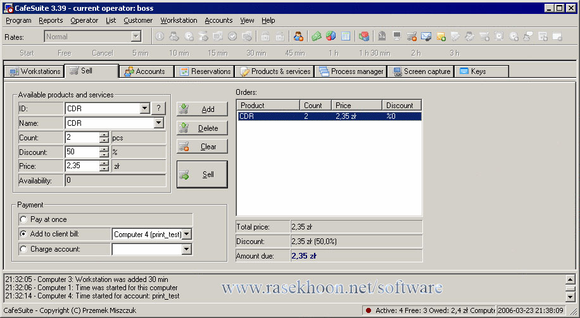Viewport: 580px width, 318px height.
Task: Switch to the Accounts tab
Action: [146, 71]
